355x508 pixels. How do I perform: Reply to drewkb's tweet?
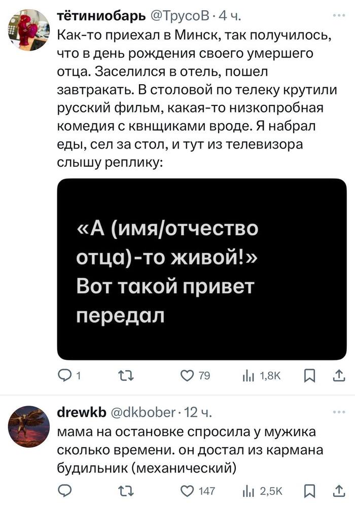point(64,490)
